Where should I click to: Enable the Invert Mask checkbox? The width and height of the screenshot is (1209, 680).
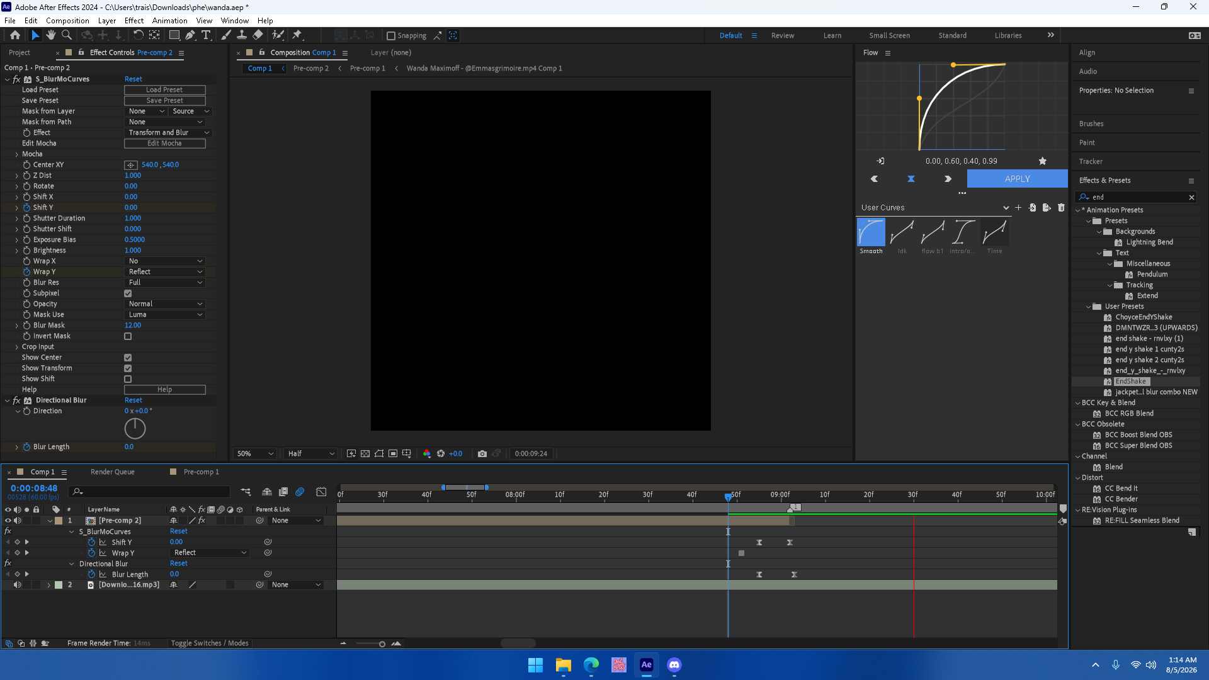pos(128,336)
